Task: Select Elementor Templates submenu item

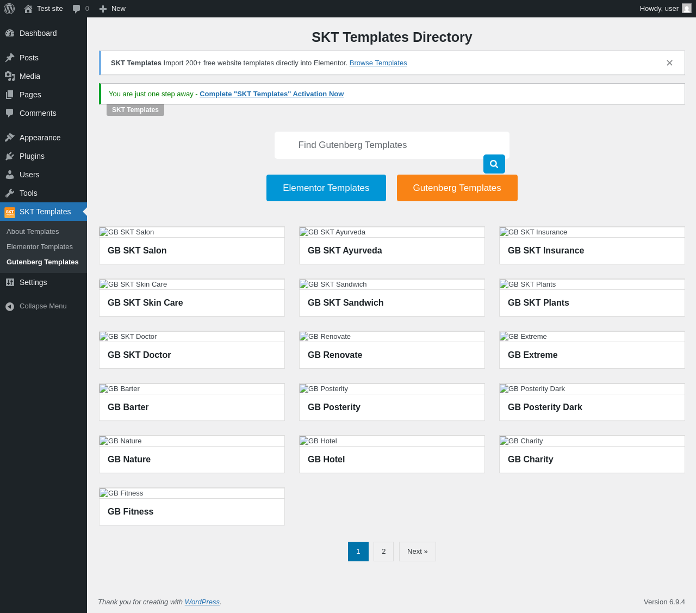Action: [x=40, y=247]
